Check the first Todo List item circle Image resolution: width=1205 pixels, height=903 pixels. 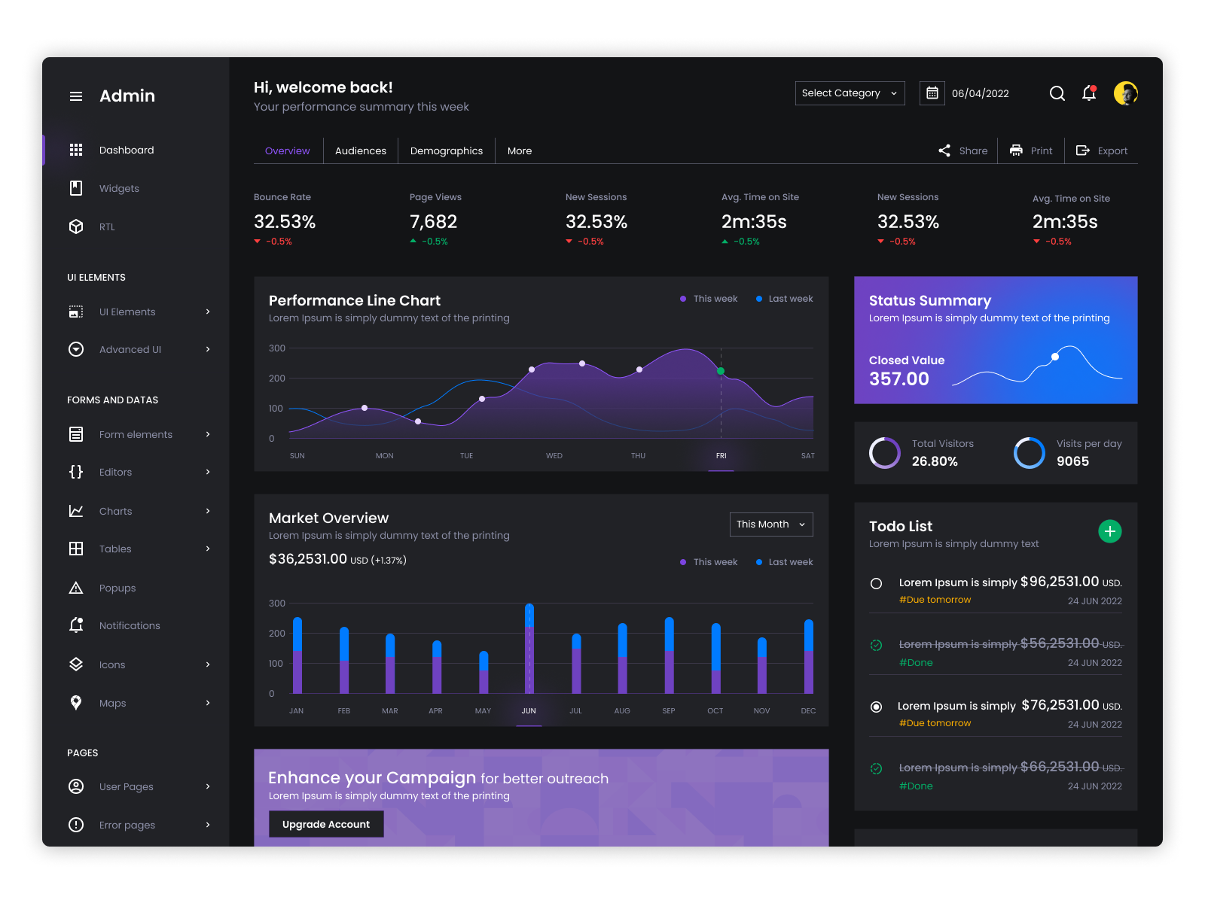[x=876, y=583]
